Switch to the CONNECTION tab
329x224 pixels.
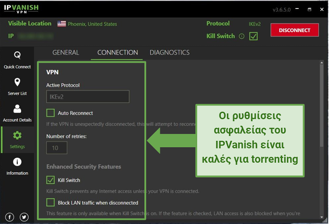coord(118,53)
